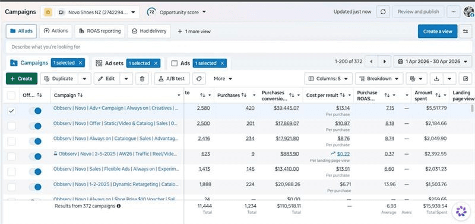Open the Novo Shoes NZ account dropdown

90,12
